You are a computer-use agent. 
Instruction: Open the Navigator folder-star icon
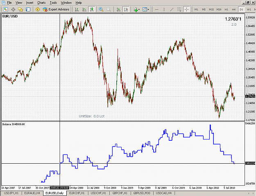[20, 9]
